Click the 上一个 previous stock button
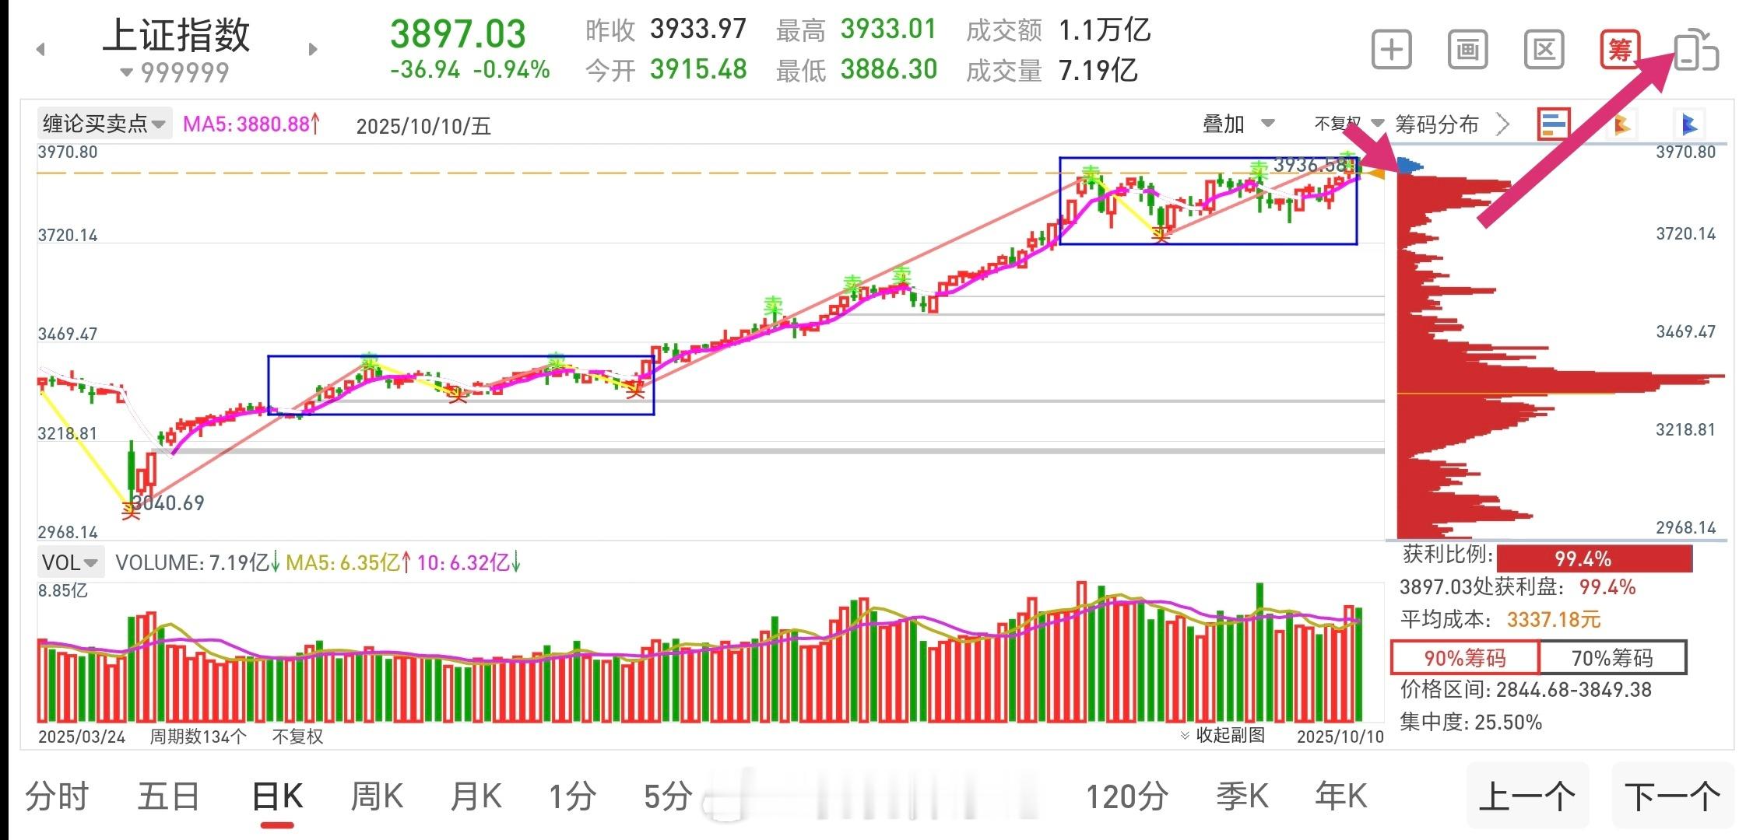 pos(1527,796)
